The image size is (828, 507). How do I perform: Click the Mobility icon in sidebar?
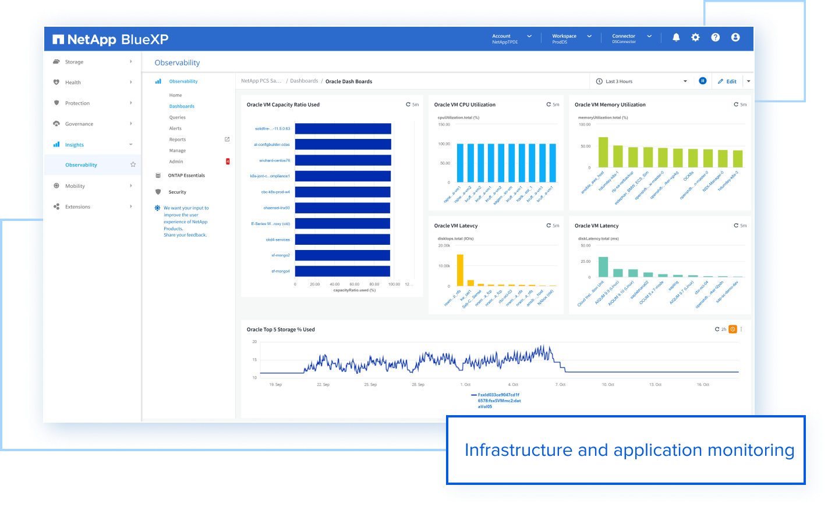(x=56, y=186)
